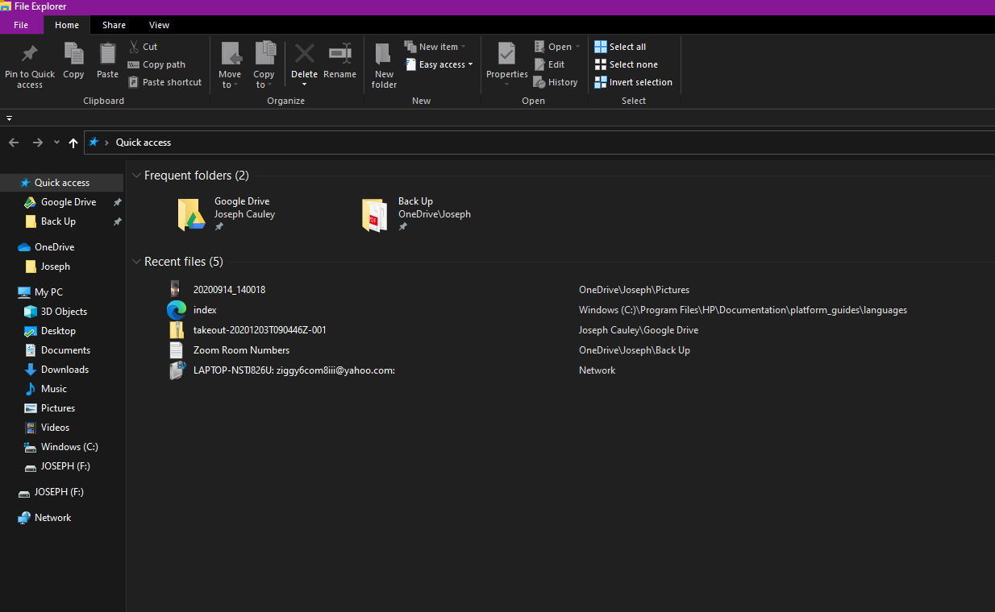Click the Properties checkmark icon

[x=506, y=54]
